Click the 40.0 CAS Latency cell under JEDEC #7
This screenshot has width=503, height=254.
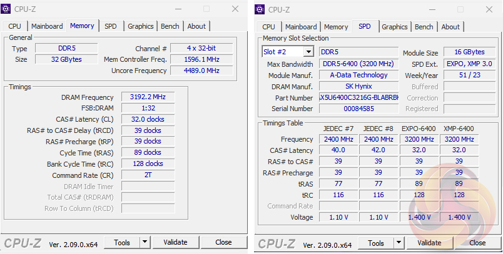(x=338, y=150)
